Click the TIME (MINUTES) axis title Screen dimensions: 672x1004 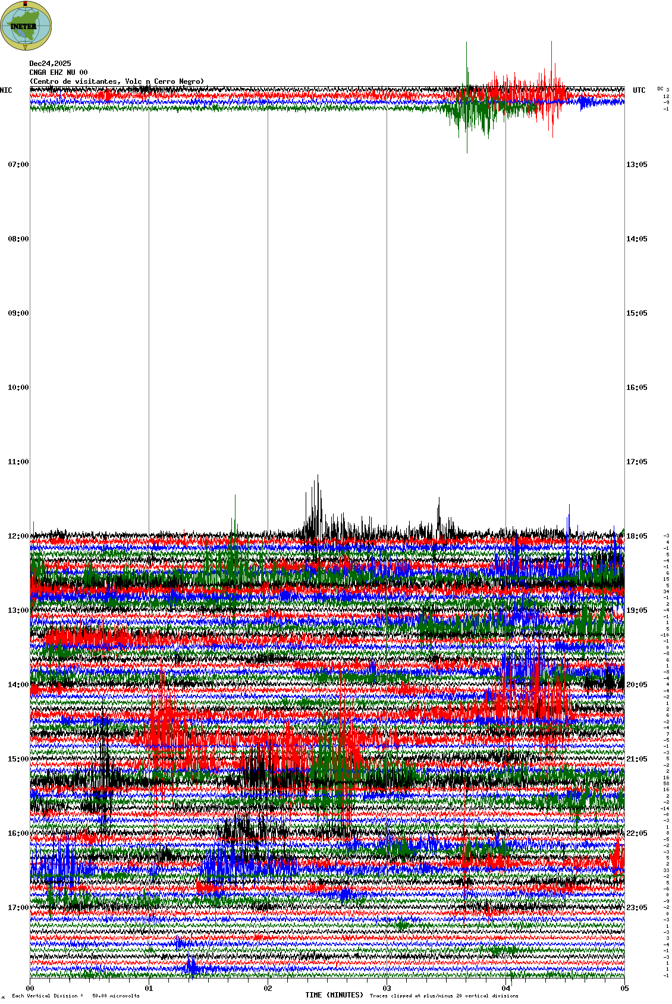click(334, 995)
